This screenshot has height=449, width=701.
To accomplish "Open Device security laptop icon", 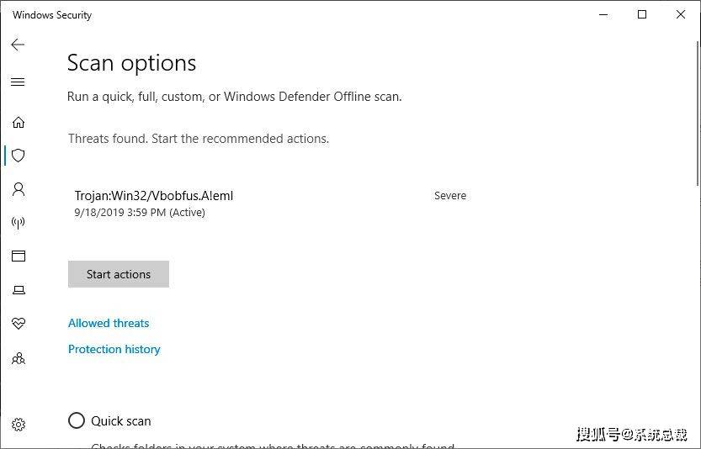I will point(19,290).
